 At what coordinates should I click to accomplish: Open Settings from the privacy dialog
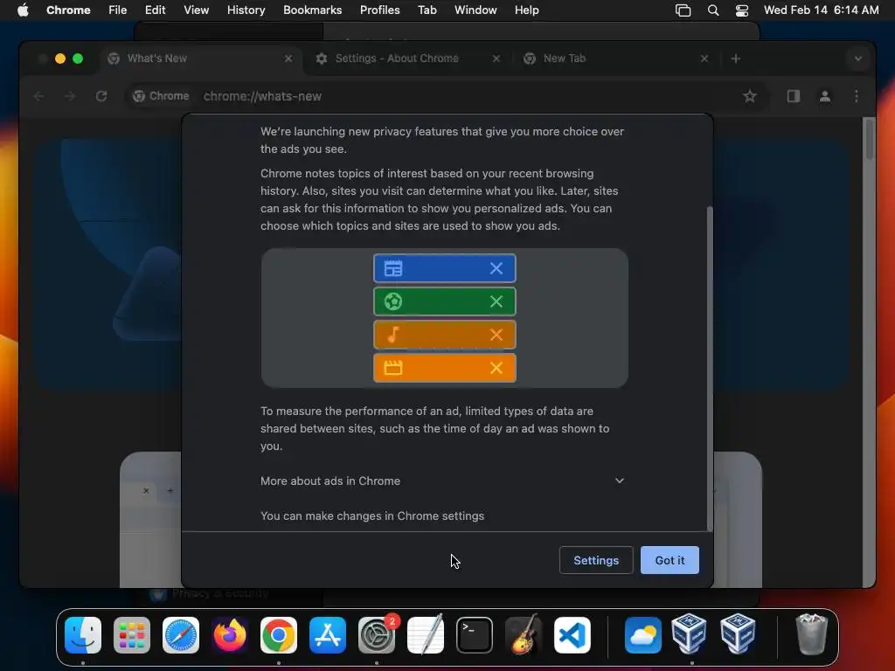tap(596, 560)
